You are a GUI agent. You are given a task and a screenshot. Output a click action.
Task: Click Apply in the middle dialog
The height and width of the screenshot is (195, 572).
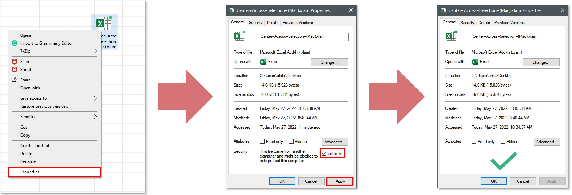point(340,181)
